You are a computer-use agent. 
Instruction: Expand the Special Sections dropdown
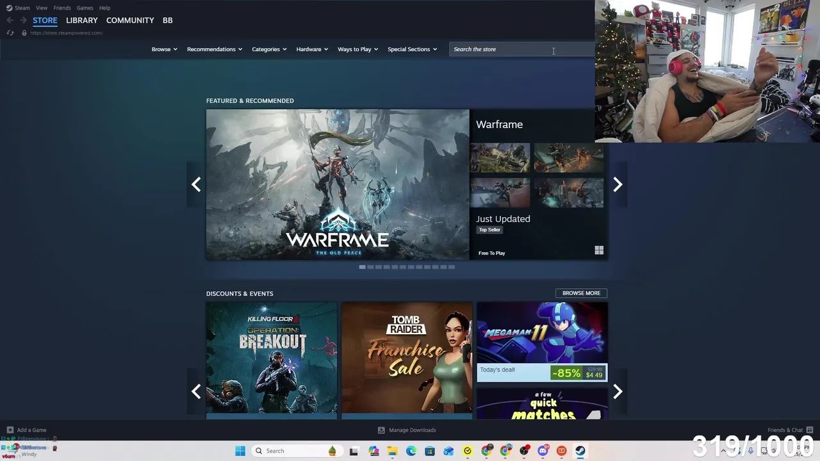(413, 49)
